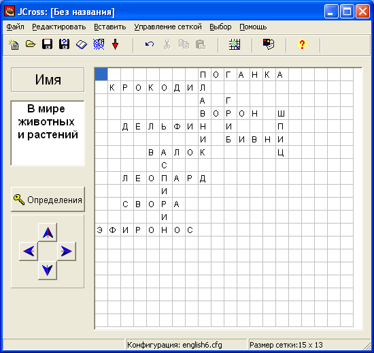The height and width of the screenshot is (353, 374).
Task: Create a new crossword file
Action: coord(14,45)
